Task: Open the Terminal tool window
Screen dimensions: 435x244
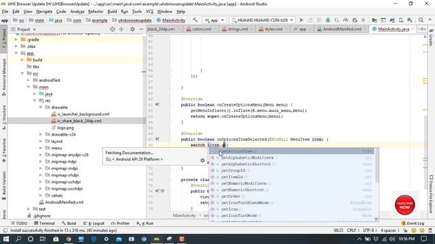Action: [44, 223]
